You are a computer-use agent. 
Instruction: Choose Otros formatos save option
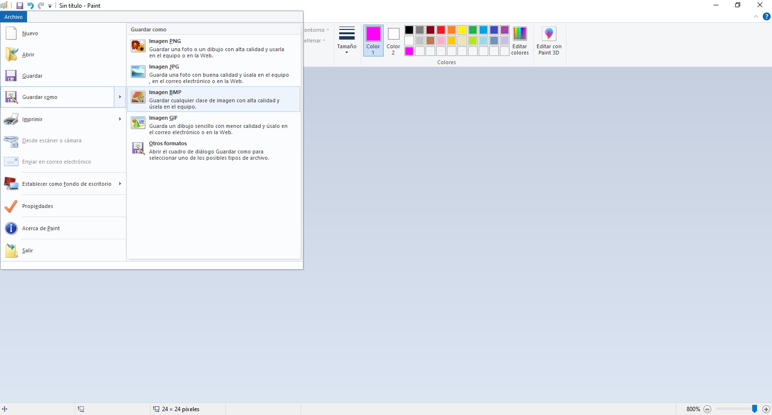point(214,150)
